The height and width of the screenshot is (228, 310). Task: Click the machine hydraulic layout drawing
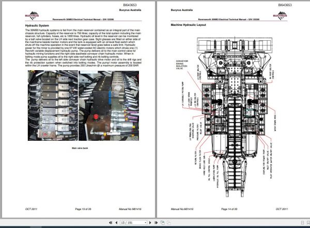[x=235, y=117]
